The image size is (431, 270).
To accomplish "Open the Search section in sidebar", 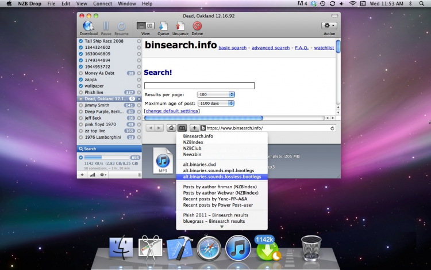I will [x=109, y=149].
